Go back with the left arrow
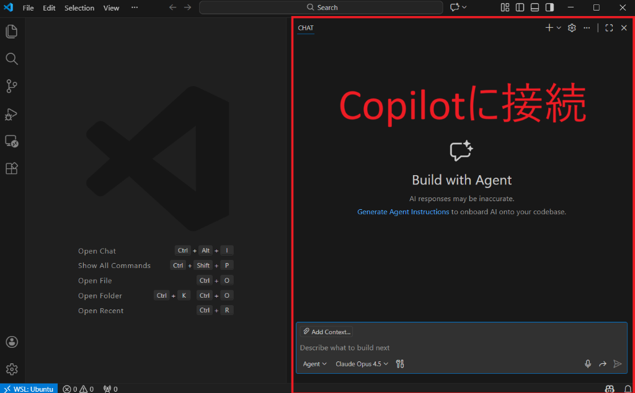Screen dimensions: 635x393 (173, 7)
